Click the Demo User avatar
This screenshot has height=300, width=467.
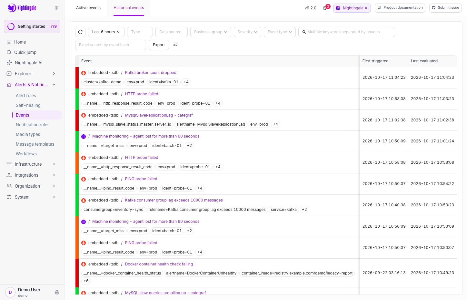[x=10, y=292]
